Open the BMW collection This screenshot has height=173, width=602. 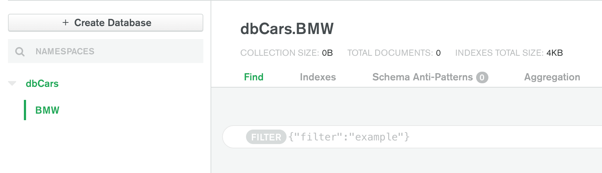[x=47, y=110]
